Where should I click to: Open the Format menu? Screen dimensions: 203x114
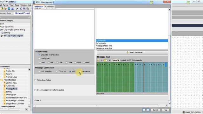[6, 5]
